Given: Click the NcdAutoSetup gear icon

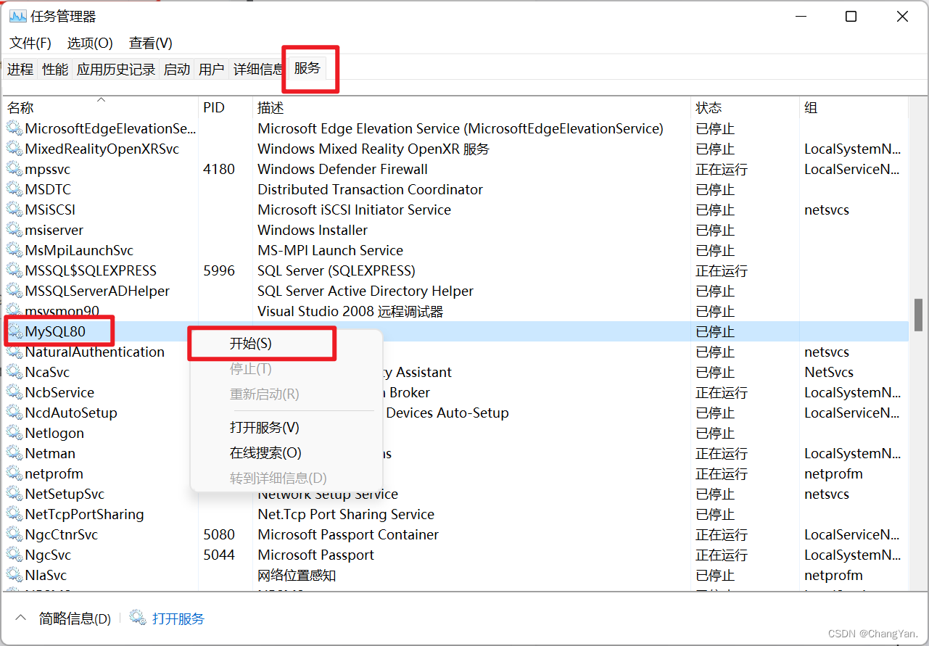Looking at the screenshot, I should [15, 413].
